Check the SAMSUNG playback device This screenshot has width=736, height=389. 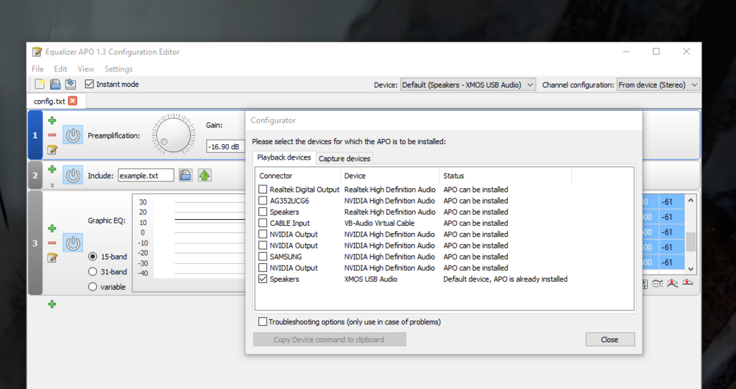[263, 257]
